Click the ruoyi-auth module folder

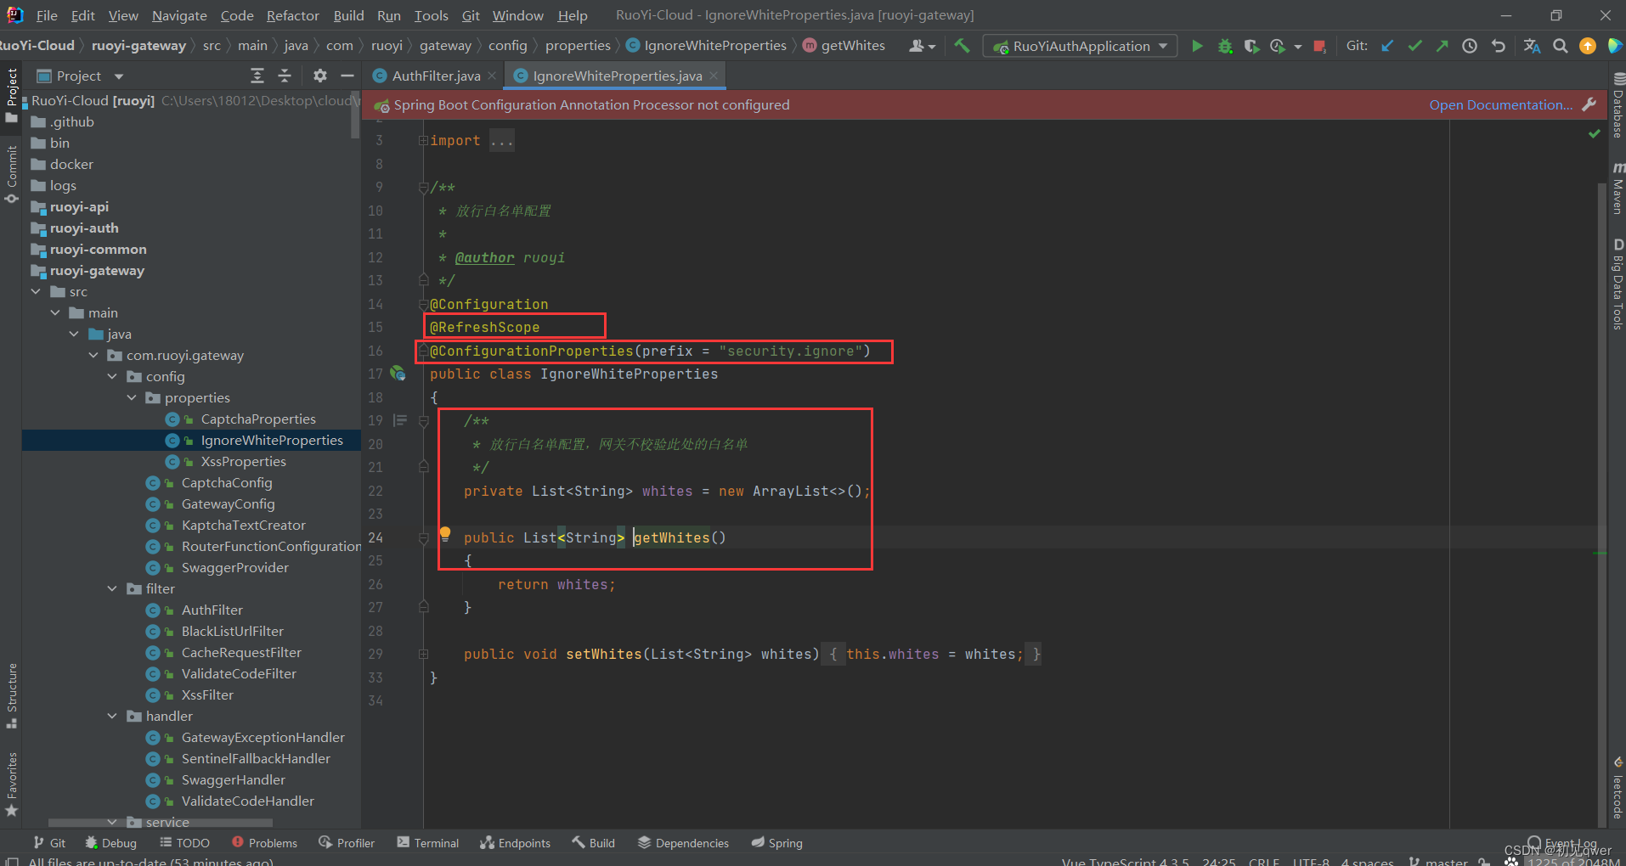84,228
